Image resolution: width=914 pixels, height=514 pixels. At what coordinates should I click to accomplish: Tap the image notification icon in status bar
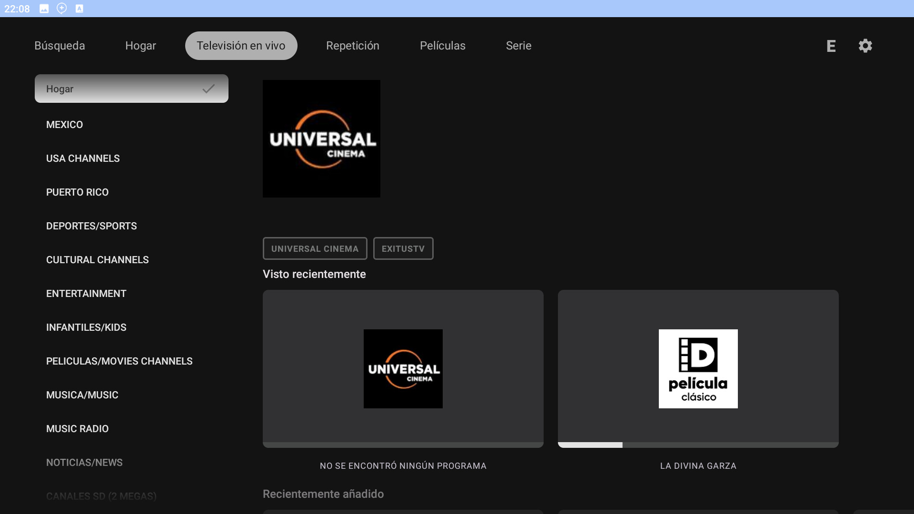[x=44, y=9]
